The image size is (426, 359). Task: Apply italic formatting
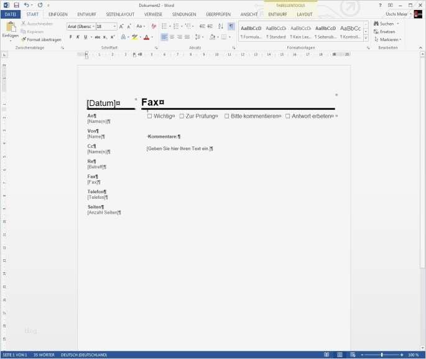click(78, 37)
